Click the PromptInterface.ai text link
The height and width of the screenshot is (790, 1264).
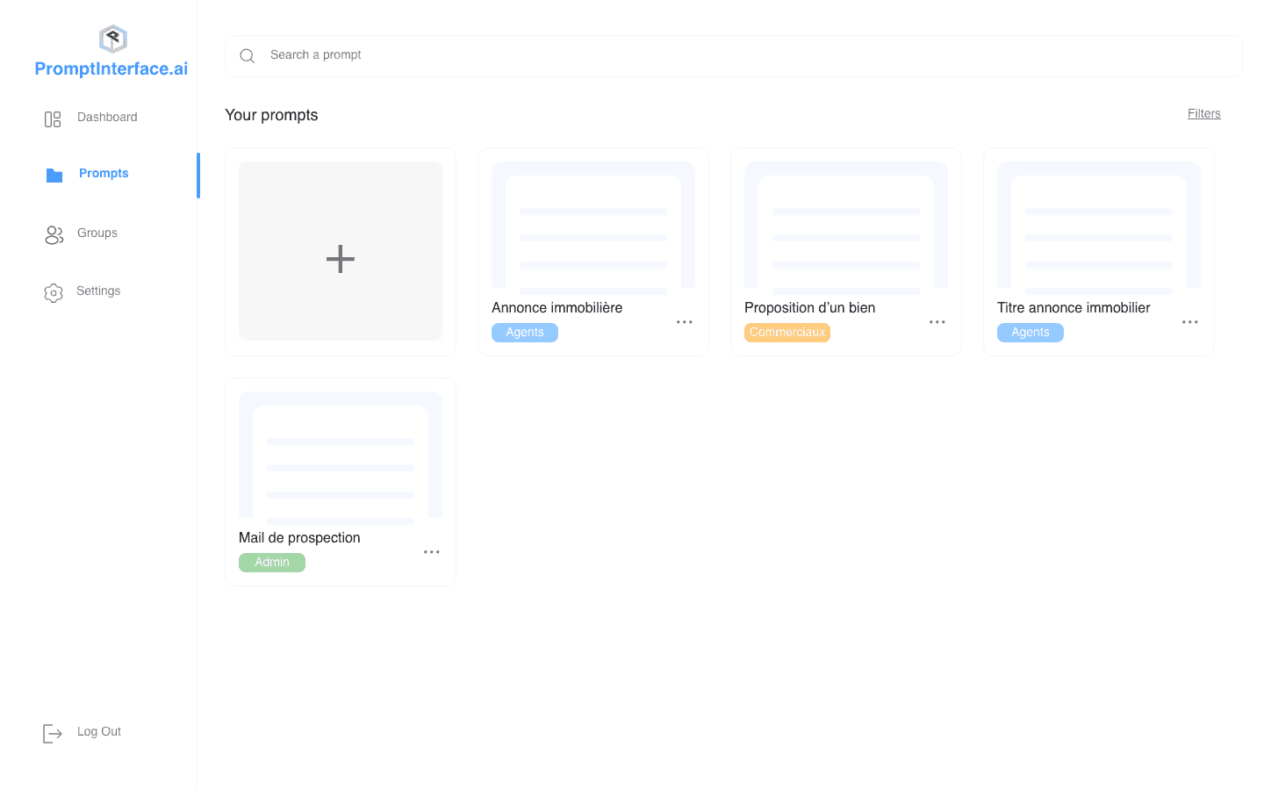point(111,68)
